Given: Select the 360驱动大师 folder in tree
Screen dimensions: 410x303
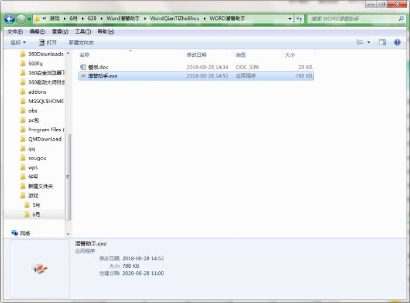Looking at the screenshot, I should click(x=42, y=83).
